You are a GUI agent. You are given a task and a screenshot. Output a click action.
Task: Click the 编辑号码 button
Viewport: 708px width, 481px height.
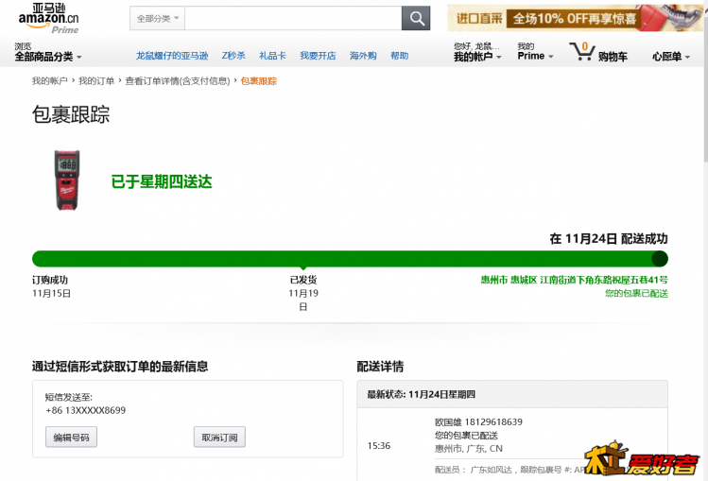(71, 438)
